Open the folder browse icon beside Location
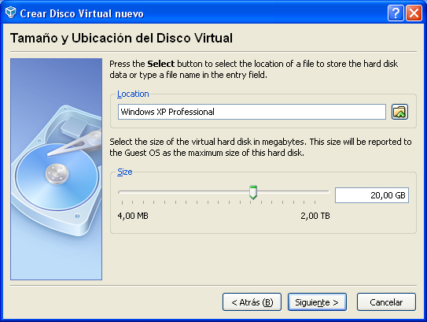Image resolution: width=427 pixels, height=322 pixels. 399,112
